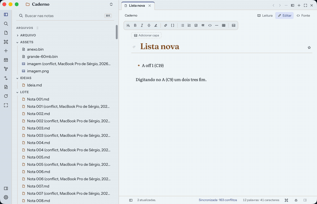Click Adicionar capa button
Viewport: 317px width, 204px height.
tap(146, 35)
